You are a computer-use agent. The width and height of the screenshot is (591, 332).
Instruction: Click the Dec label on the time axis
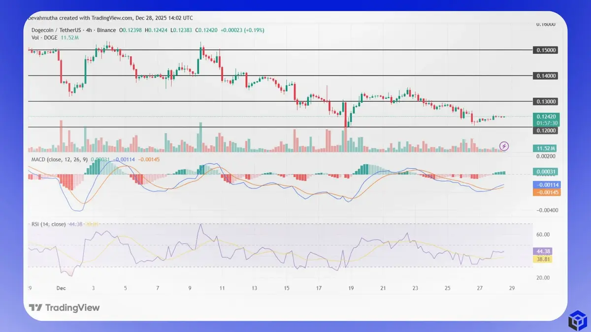point(61,288)
